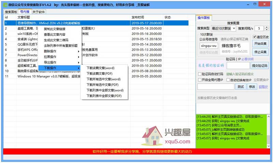Viewport: 273px width, 163px height.
Task: Open the highlighted 下载操作 submenu
Action: coord(59,68)
